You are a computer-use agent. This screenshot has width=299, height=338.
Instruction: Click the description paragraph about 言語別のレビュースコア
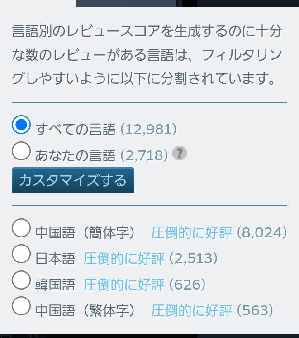click(x=147, y=55)
